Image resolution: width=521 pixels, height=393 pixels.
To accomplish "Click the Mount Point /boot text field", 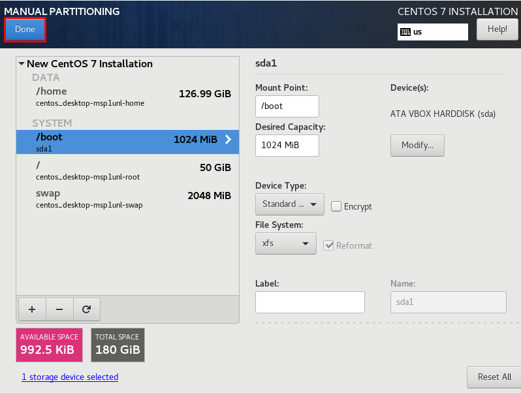I will pyautogui.click(x=287, y=106).
